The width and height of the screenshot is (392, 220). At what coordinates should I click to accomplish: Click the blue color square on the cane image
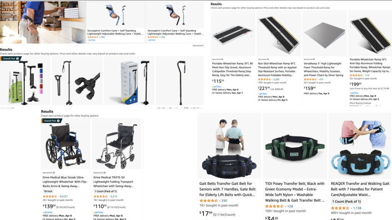pyautogui.click(x=41, y=71)
